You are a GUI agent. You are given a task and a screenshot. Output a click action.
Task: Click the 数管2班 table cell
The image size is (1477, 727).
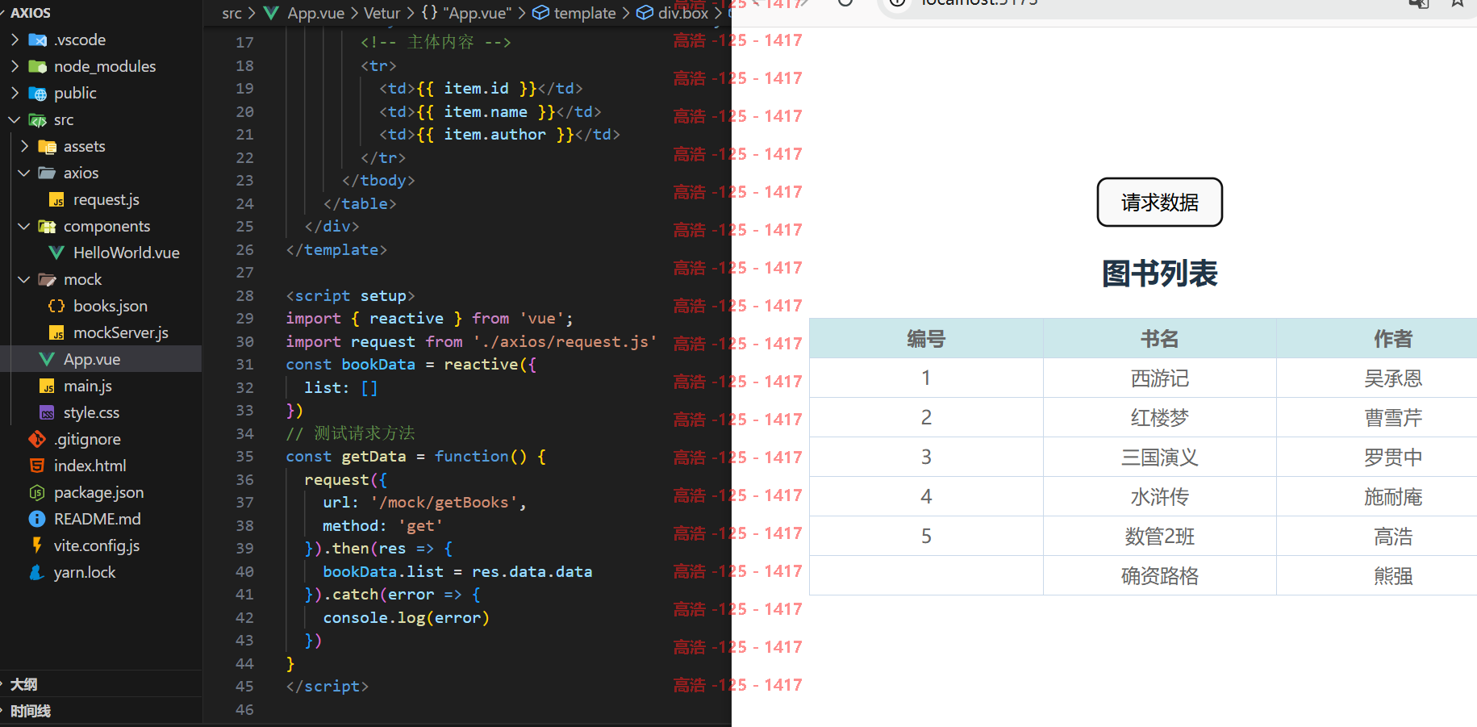(1160, 537)
